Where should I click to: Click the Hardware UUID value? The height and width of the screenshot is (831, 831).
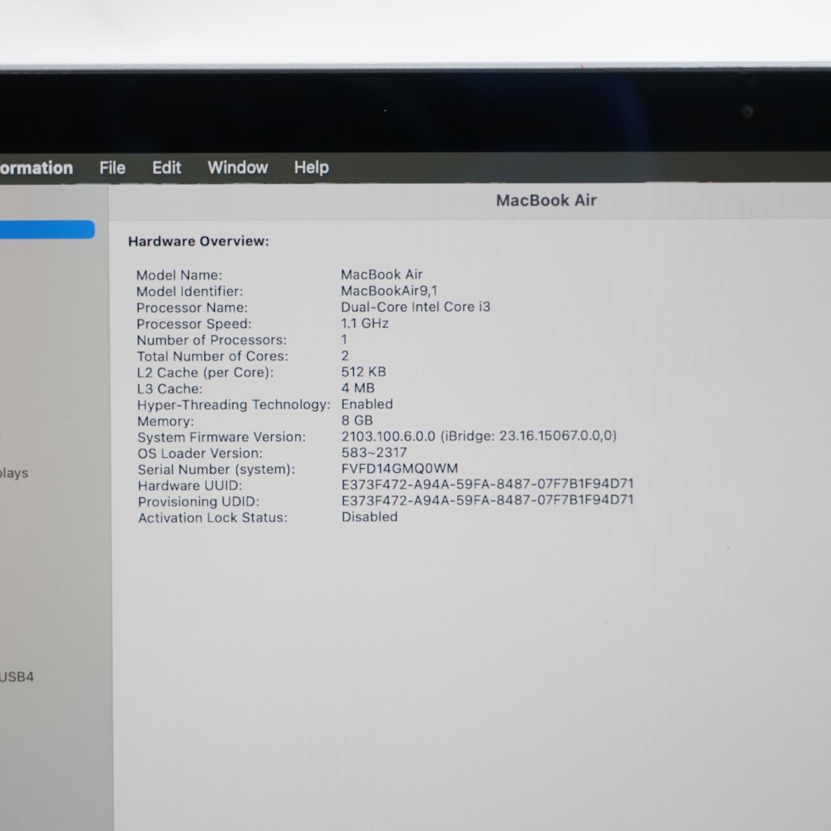[x=488, y=484]
